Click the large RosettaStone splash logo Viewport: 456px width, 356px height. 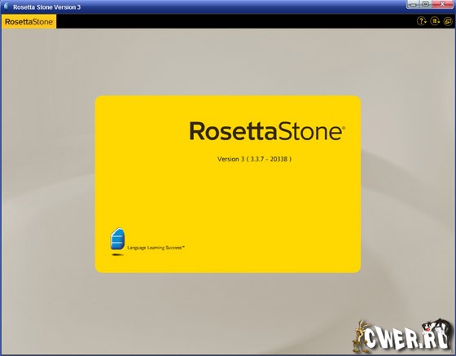(267, 131)
